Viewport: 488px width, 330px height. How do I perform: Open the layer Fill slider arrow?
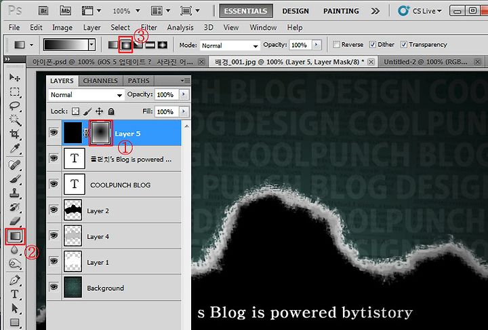[x=184, y=111]
